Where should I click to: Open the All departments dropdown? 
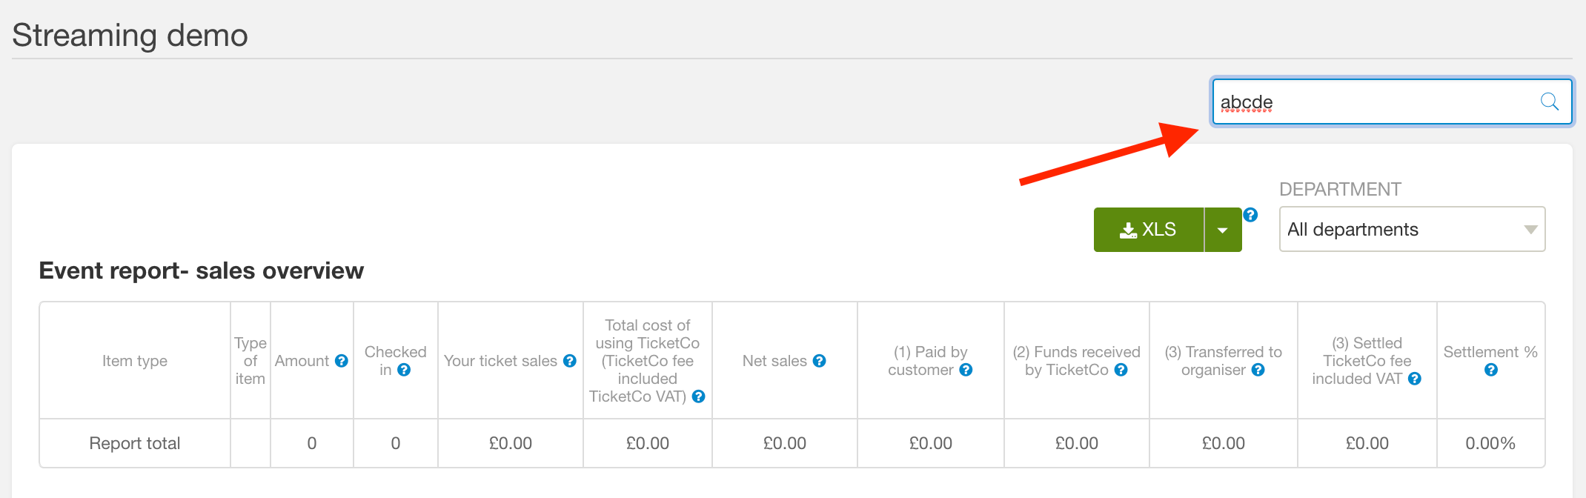pos(1412,229)
